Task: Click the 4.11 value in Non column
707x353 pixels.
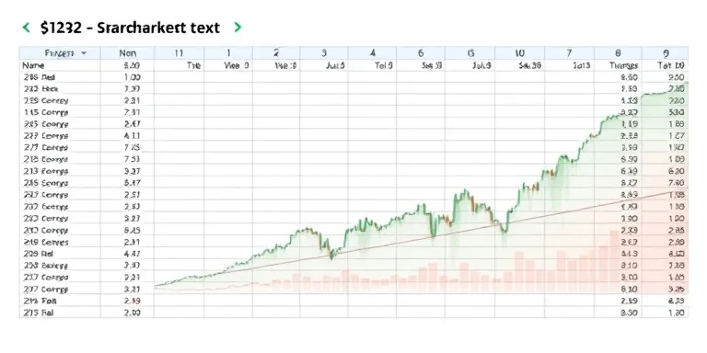Action: tap(132, 136)
